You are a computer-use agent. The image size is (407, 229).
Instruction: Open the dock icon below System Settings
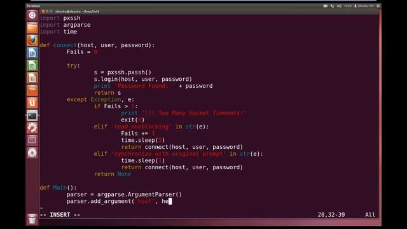point(32,141)
